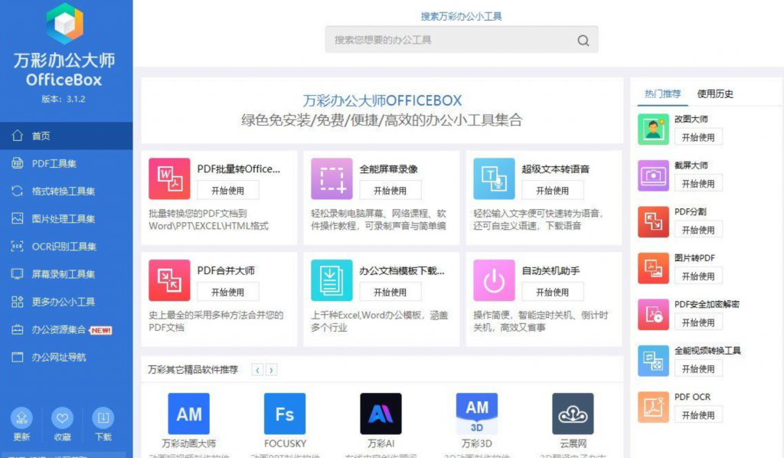
Task: Open the 超级文本转语音 tool icon
Action: pos(494,178)
